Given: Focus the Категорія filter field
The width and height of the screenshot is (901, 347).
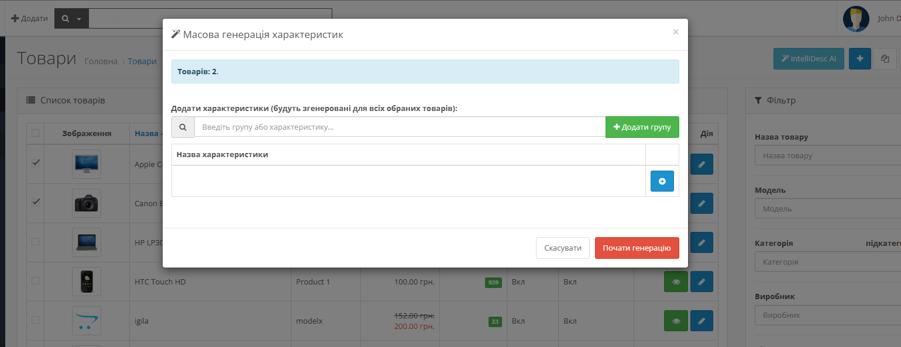Looking at the screenshot, I should coord(828,262).
